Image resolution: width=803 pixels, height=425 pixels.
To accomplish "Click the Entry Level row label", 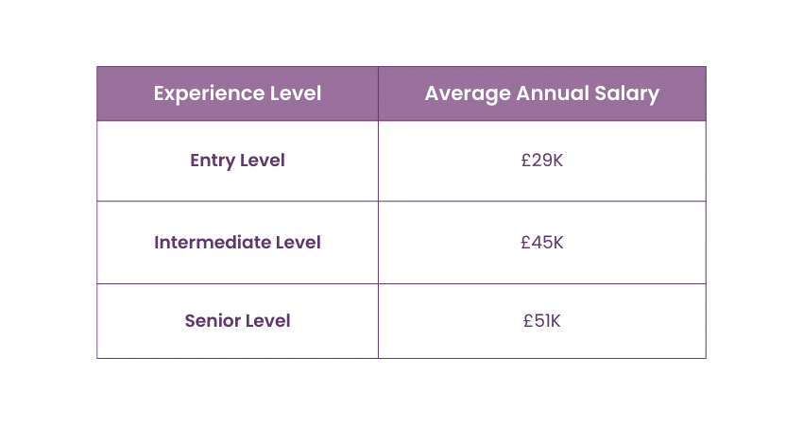I will tap(237, 161).
